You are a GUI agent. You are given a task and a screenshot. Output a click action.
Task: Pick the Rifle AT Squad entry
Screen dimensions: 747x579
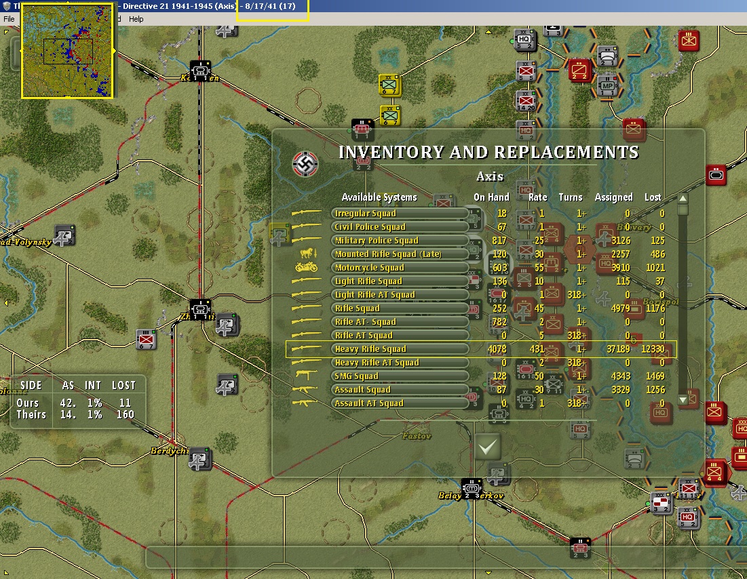[x=400, y=335]
